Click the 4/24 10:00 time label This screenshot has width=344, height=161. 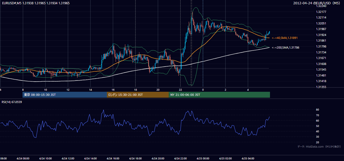tap(45, 158)
